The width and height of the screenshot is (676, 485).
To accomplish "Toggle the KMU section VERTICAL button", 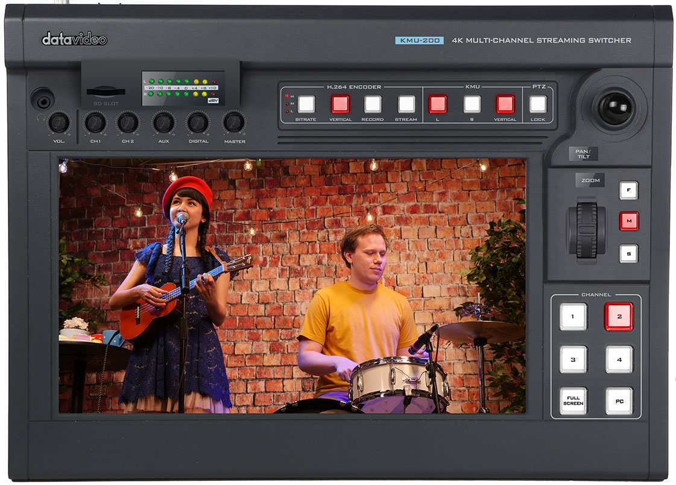I will pos(505,104).
